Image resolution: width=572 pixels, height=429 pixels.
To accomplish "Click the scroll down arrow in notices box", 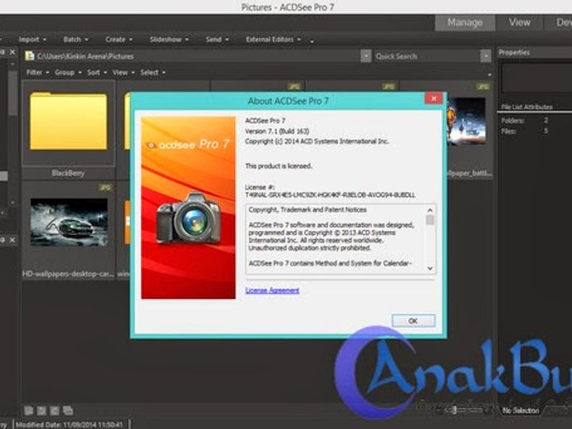I will pos(430,268).
